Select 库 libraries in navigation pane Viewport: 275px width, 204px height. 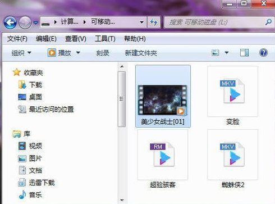21,134
